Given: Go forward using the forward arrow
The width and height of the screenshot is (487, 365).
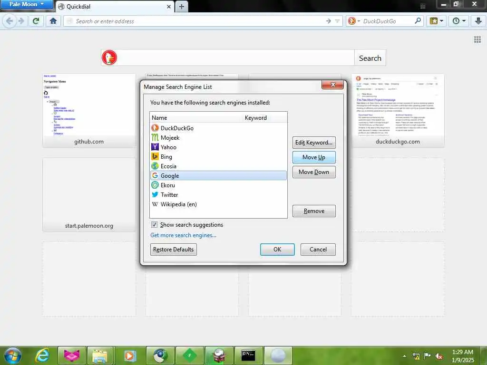Looking at the screenshot, I should click(21, 21).
